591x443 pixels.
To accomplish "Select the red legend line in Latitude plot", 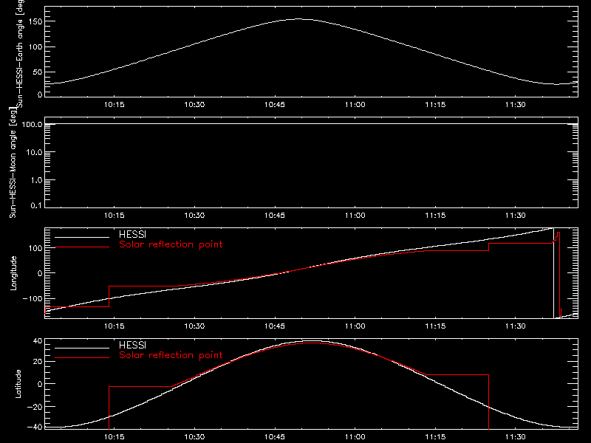I will click(x=82, y=358).
